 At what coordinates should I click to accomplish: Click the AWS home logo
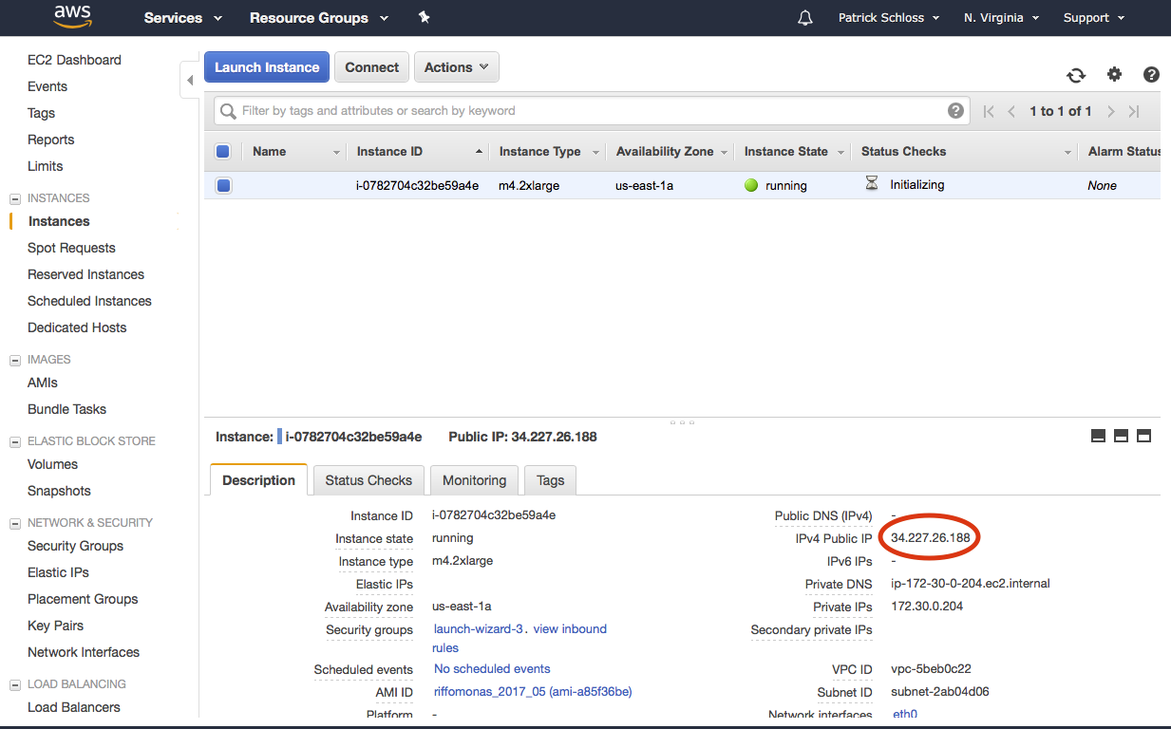pyautogui.click(x=72, y=17)
